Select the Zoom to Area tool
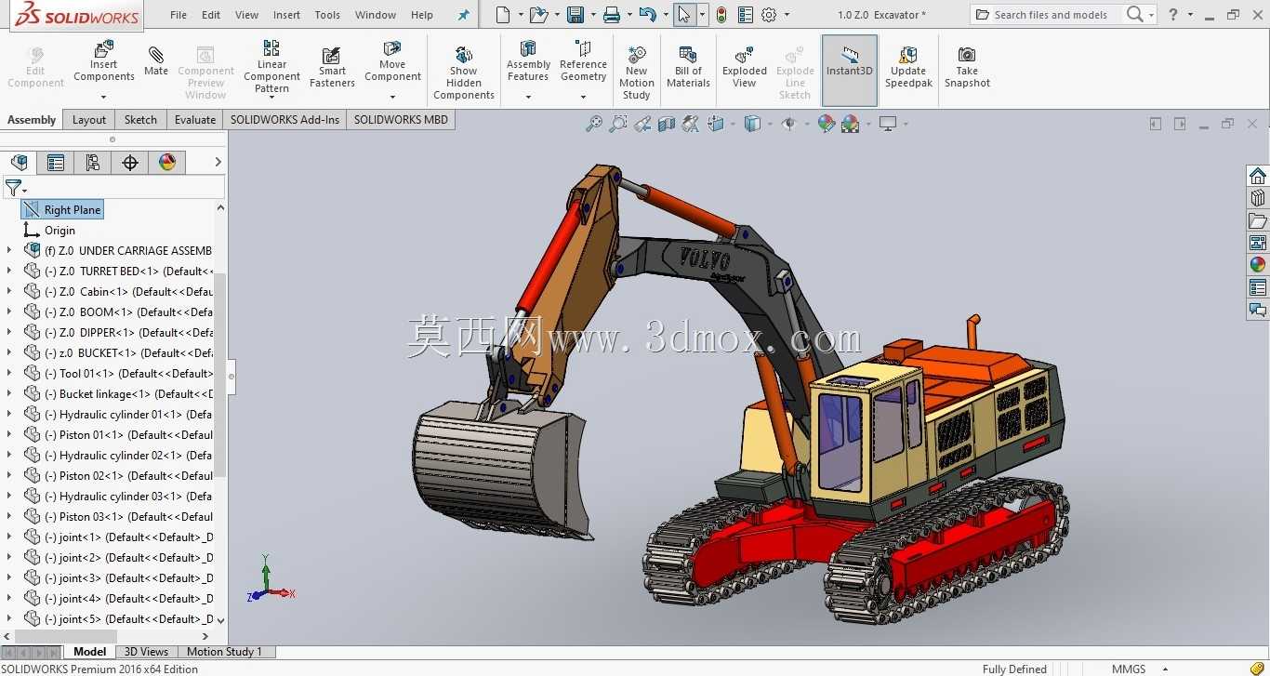Image resolution: width=1270 pixels, height=676 pixels. click(x=618, y=124)
